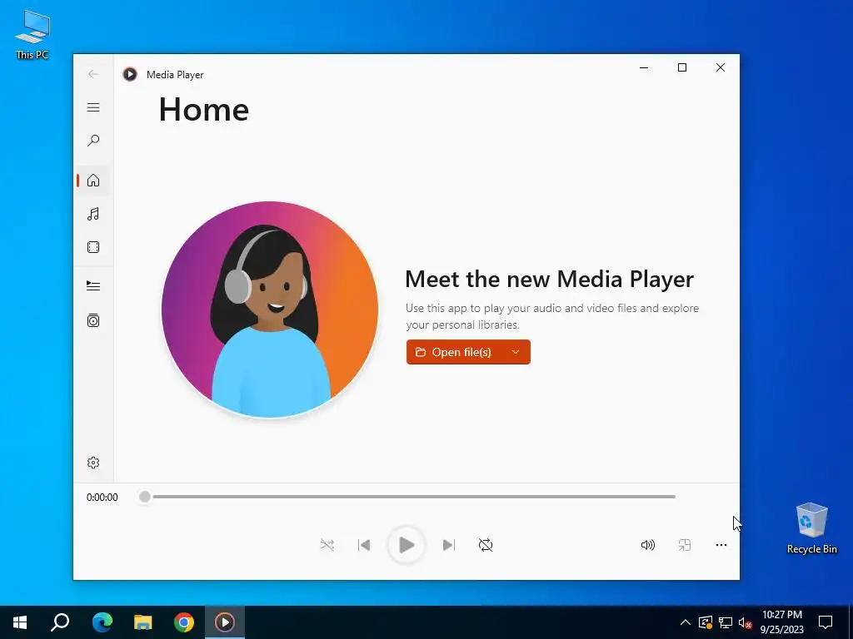
Task: Minimize the Media Player window
Action: click(644, 67)
